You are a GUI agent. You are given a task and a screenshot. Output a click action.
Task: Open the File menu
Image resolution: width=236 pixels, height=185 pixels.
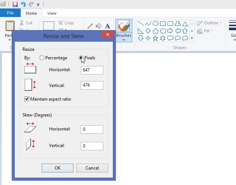10,13
